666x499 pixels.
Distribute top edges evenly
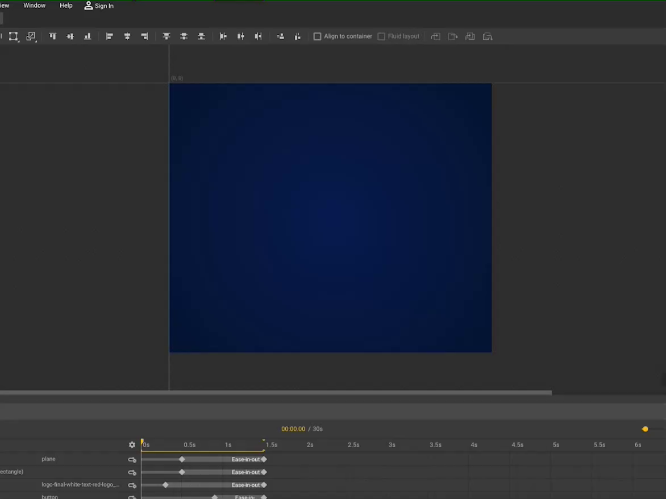pyautogui.click(x=166, y=36)
